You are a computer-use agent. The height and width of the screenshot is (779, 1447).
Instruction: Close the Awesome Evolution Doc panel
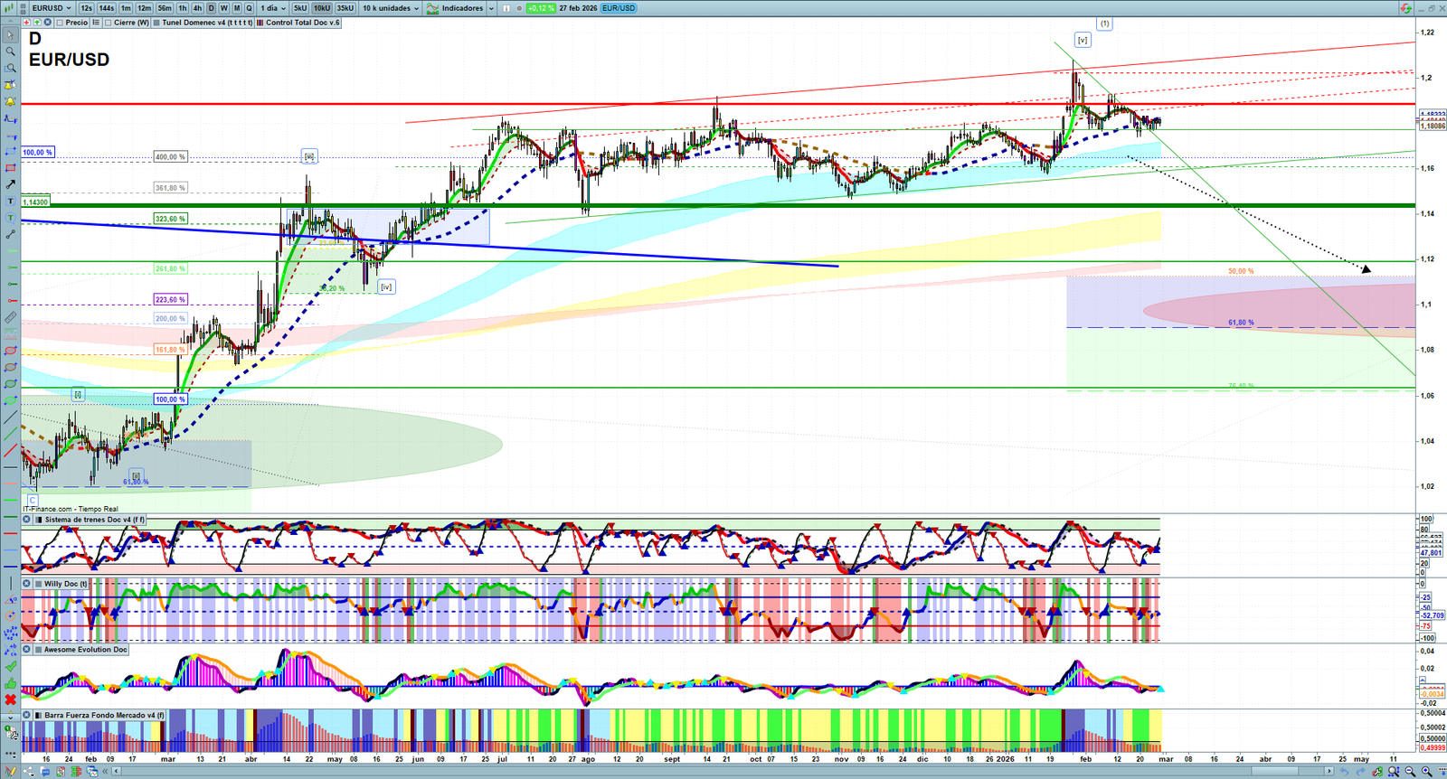(27, 650)
